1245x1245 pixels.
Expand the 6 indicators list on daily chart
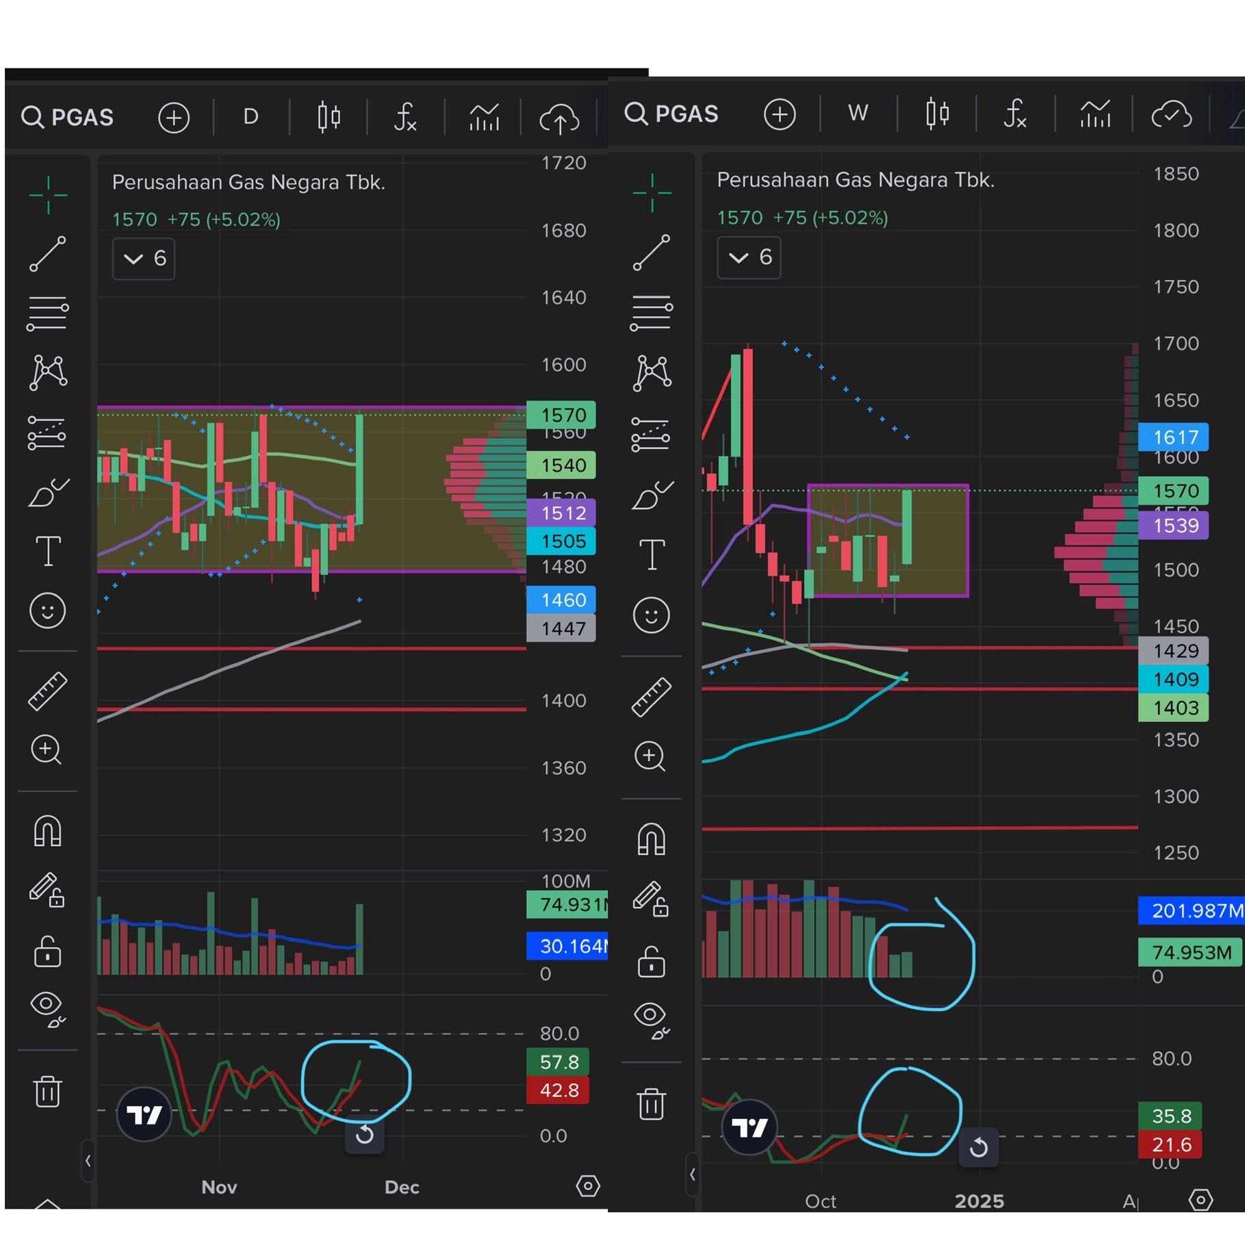click(143, 259)
